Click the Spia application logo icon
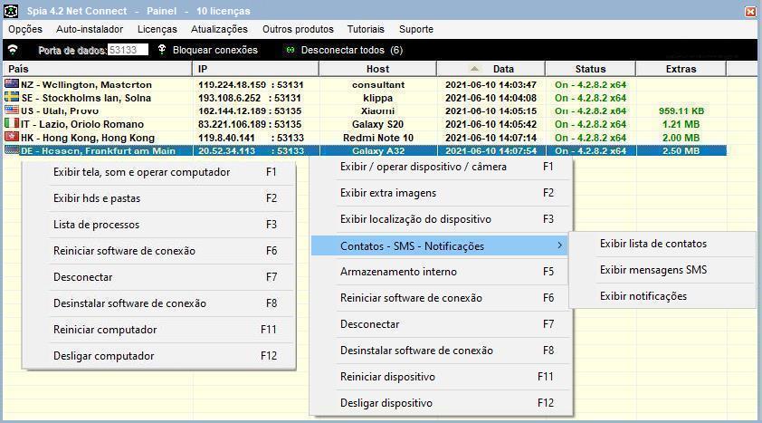 point(11,10)
